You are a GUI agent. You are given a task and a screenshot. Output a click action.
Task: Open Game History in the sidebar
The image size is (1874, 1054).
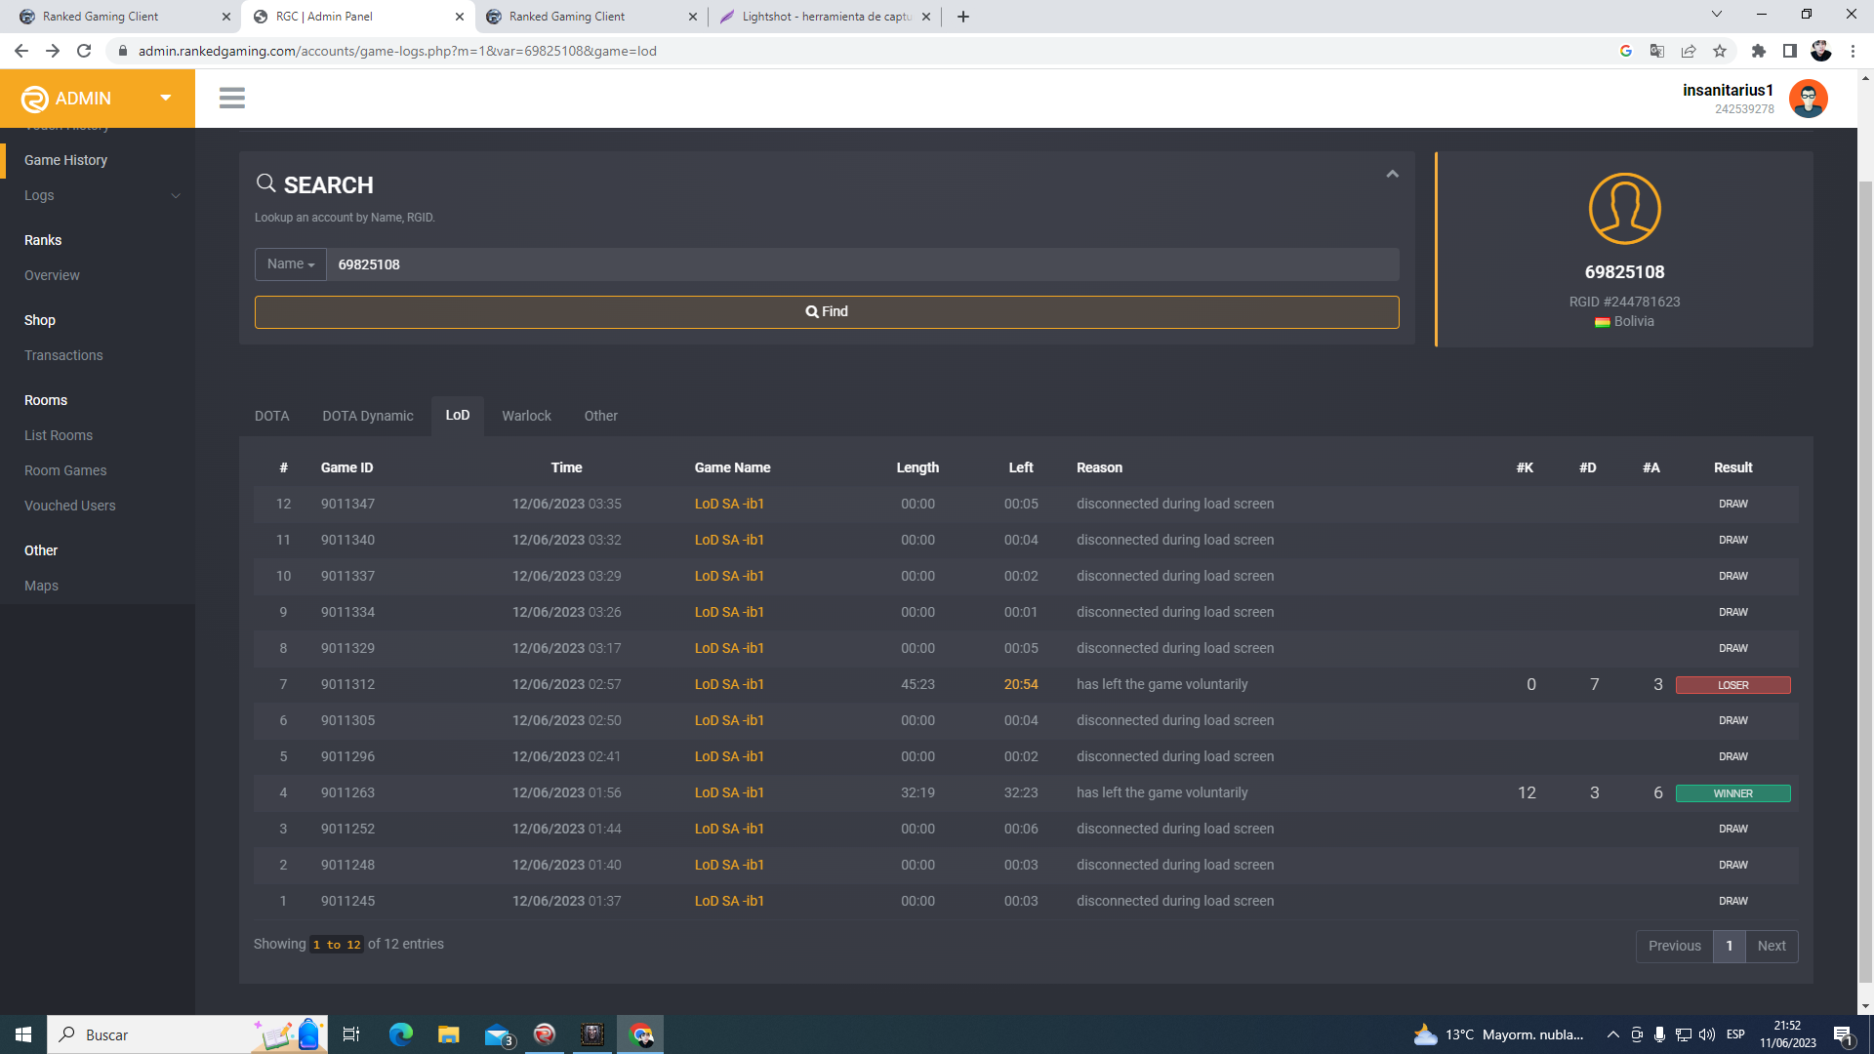coord(65,160)
